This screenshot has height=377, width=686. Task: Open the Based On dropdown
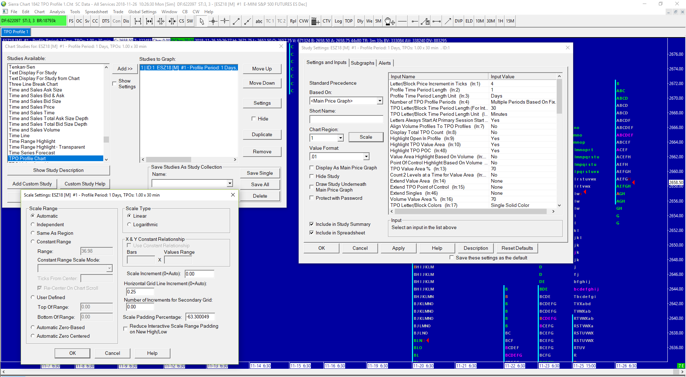point(380,101)
